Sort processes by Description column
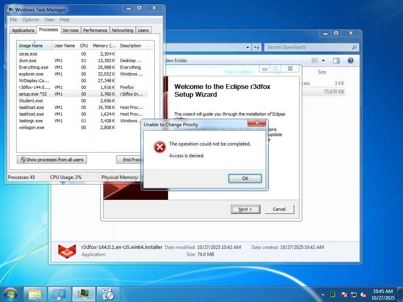This screenshot has height=302, width=403. 132,46
